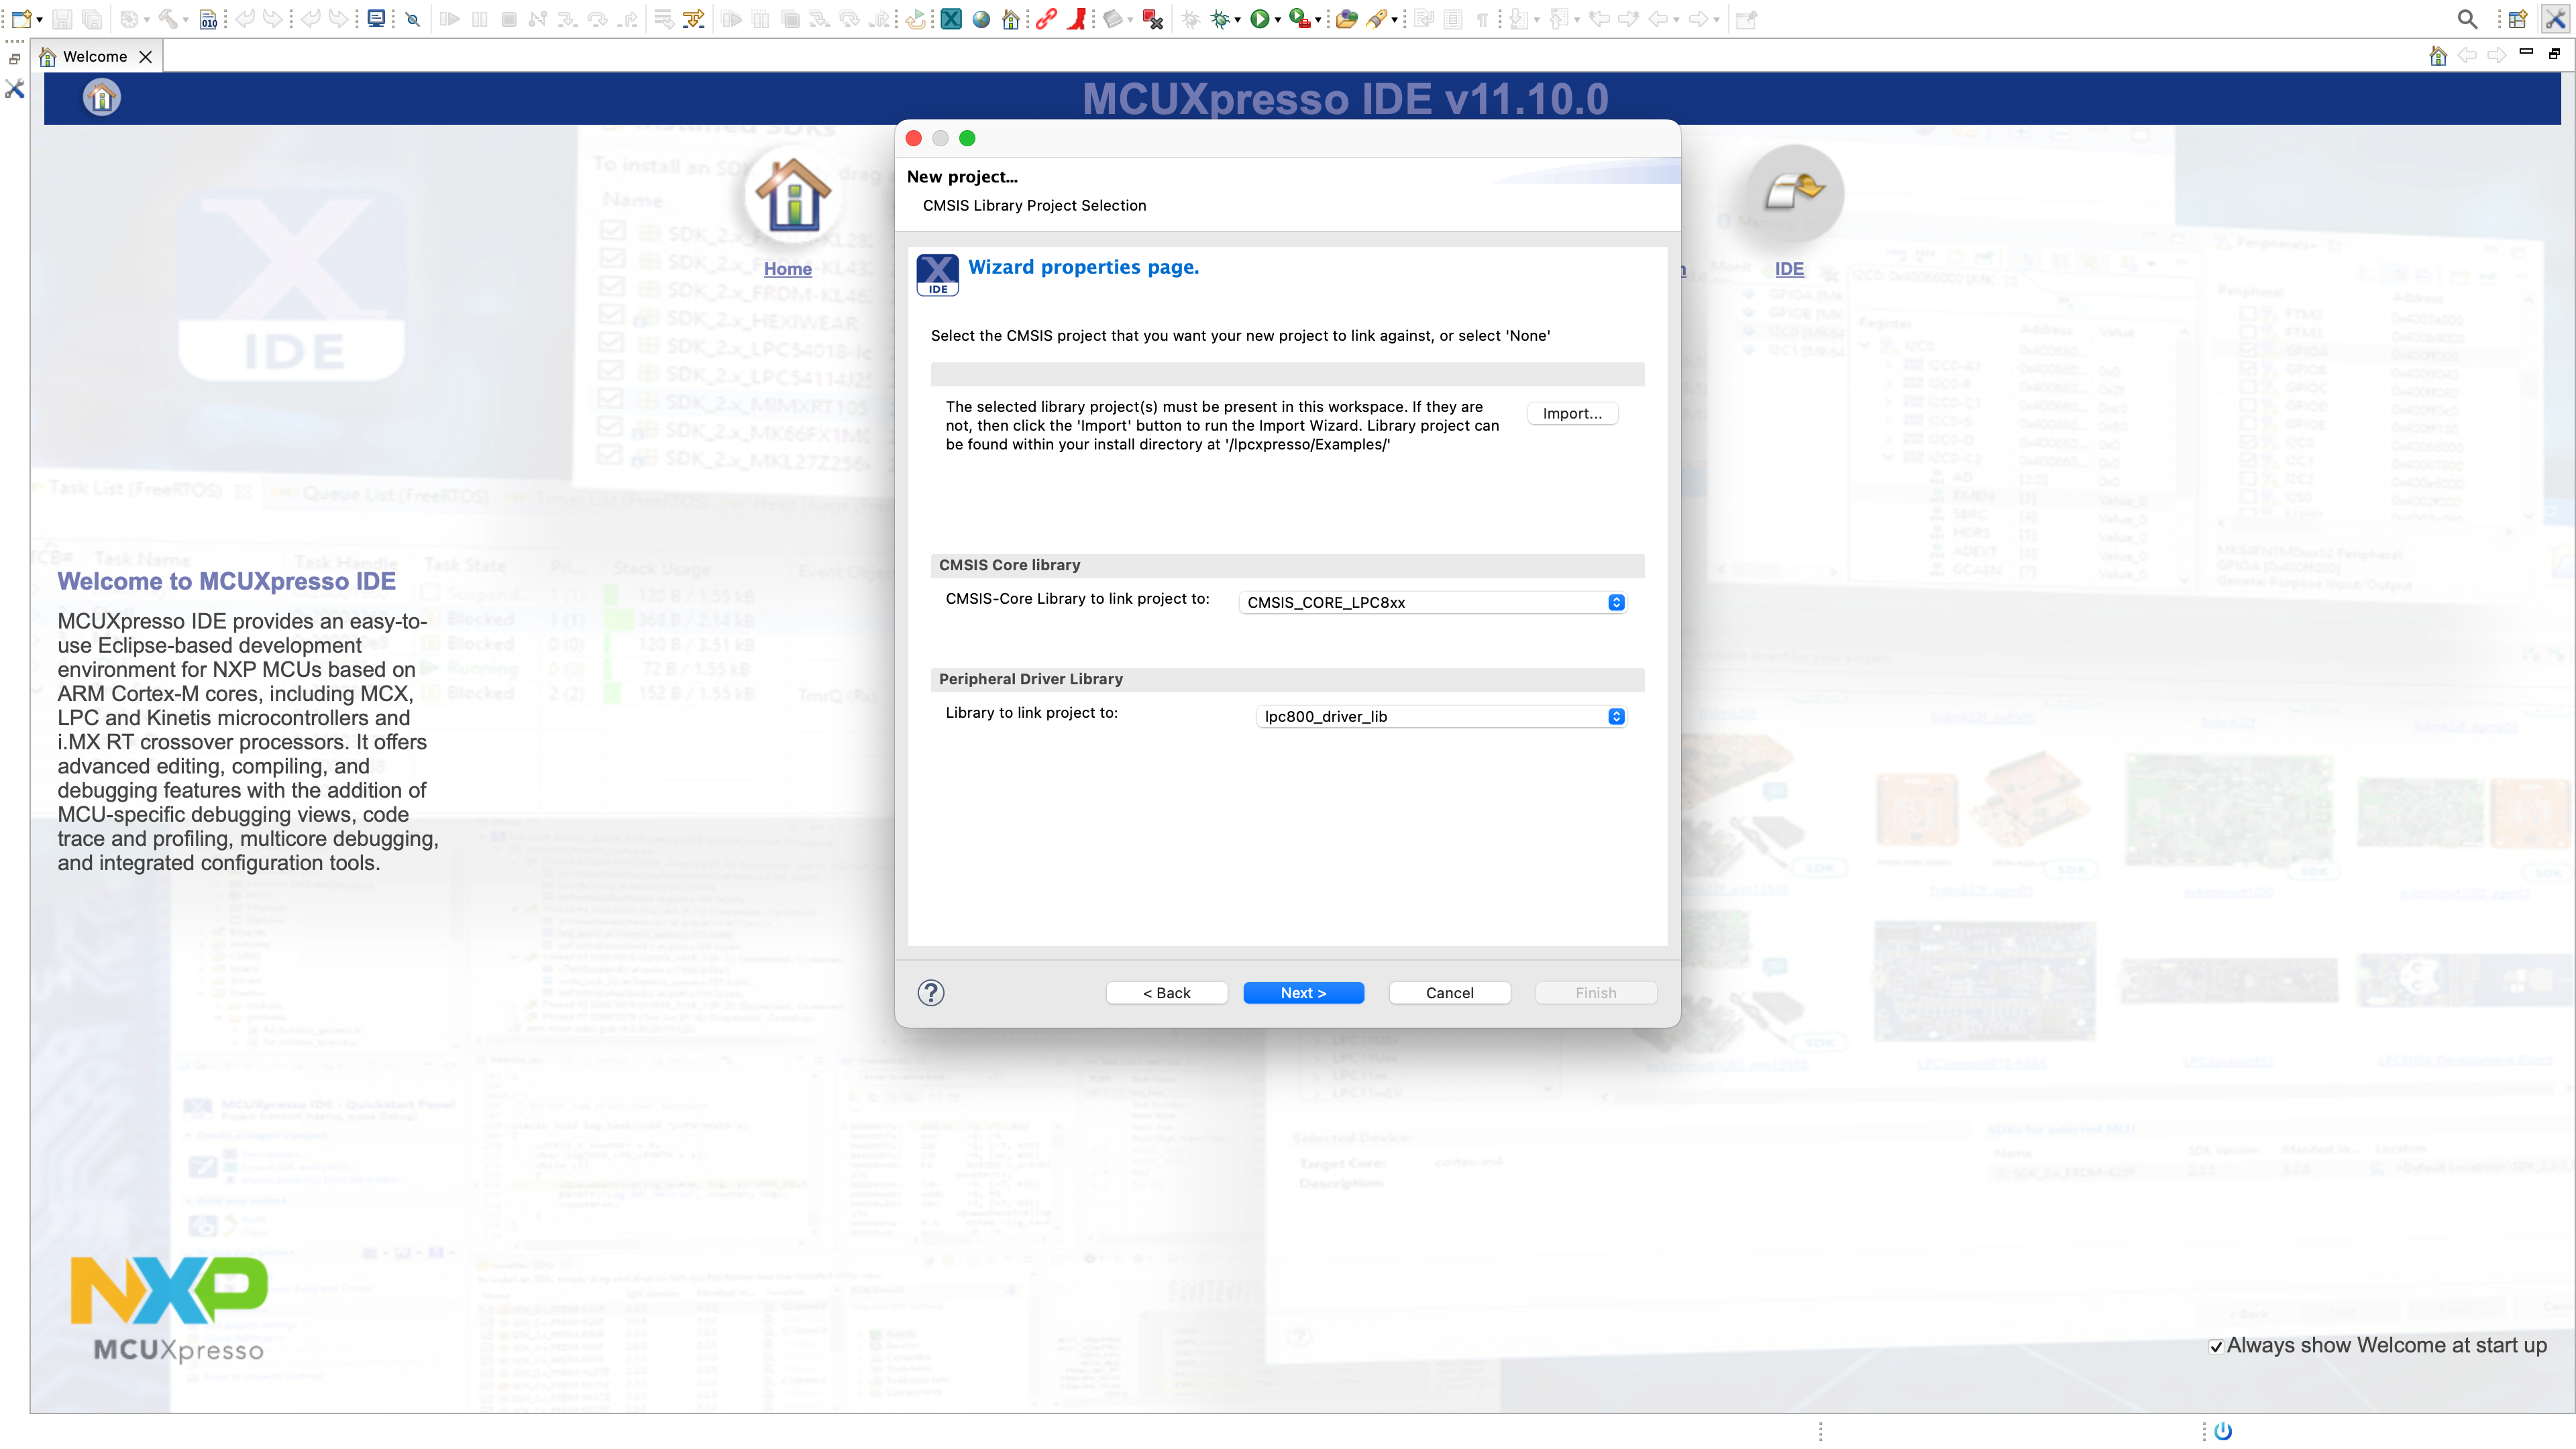Click the binary 010 toolbar icon
Image resolution: width=2576 pixels, height=1449 pixels.
[x=208, y=19]
